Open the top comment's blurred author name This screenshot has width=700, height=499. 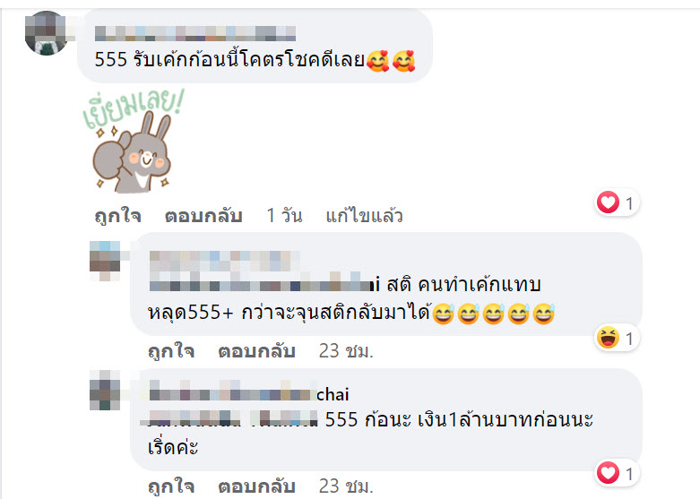point(195,33)
